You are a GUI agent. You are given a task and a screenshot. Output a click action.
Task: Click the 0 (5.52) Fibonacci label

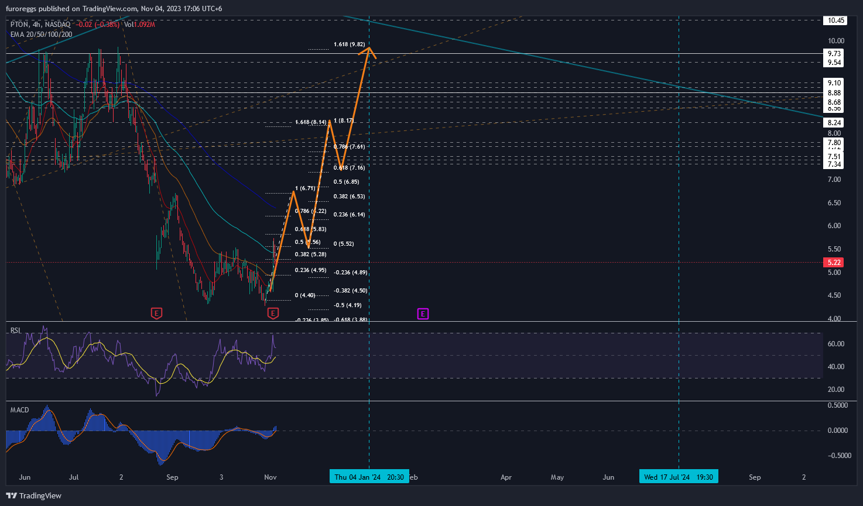click(344, 244)
